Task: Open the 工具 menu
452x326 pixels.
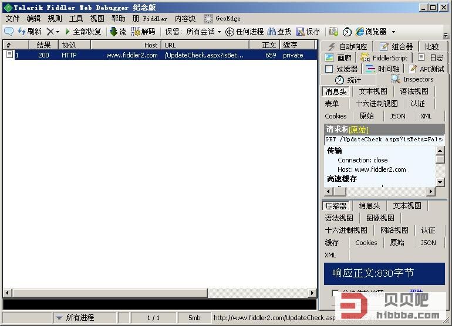Action: pos(76,19)
